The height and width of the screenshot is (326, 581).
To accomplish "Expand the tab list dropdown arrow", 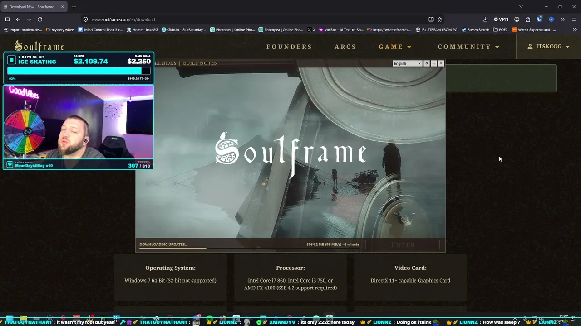I will 521,7.
